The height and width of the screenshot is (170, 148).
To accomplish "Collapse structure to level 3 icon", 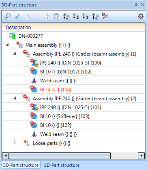I will 86,16.
